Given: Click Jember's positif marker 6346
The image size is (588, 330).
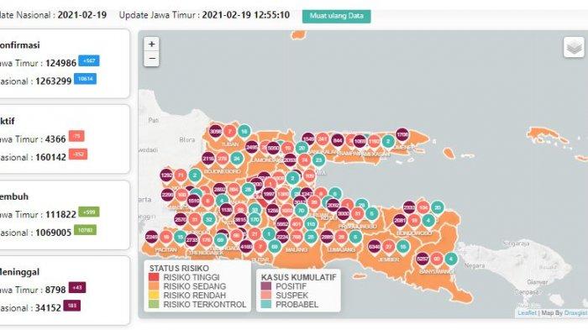Looking at the screenshot, I should 375,247.
